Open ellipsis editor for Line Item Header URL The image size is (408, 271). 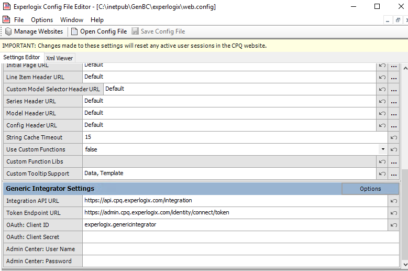tap(394, 78)
